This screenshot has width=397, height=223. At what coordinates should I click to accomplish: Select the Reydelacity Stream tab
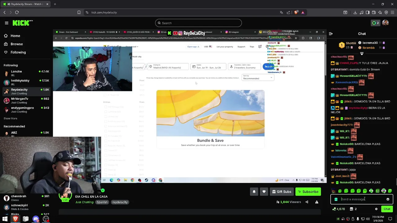(26, 4)
